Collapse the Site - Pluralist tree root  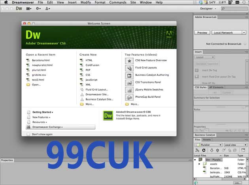(195, 160)
